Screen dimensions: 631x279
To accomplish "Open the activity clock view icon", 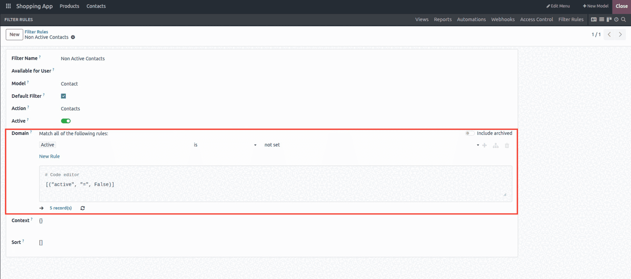I will pyautogui.click(x=616, y=19).
